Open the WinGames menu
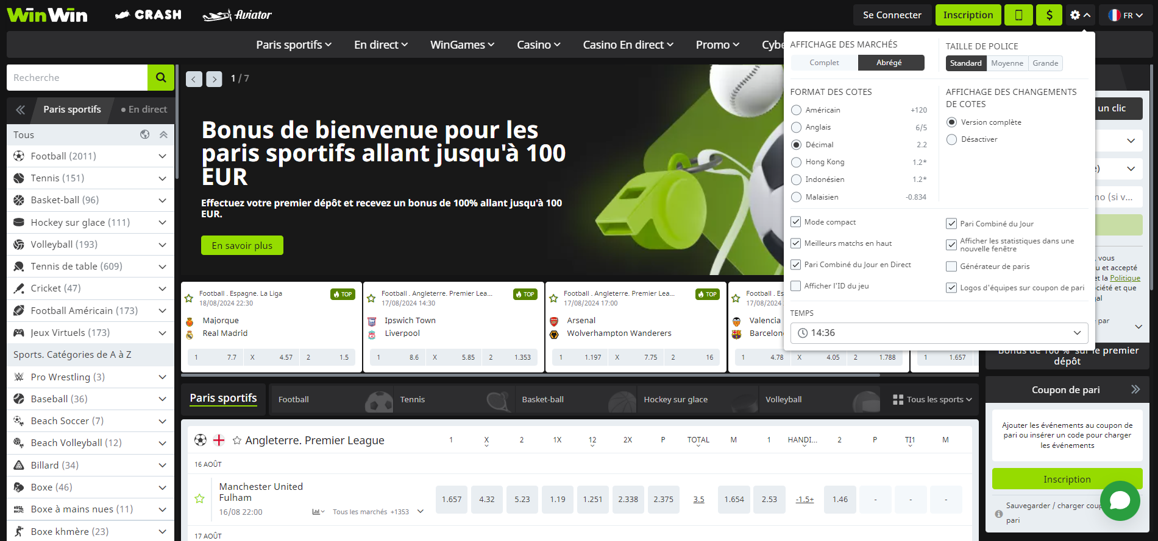This screenshot has height=541, width=1158. [462, 45]
